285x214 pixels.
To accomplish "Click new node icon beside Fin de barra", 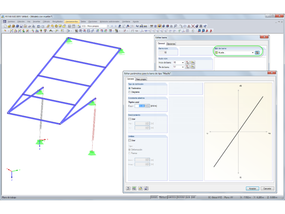I will tap(193, 67).
